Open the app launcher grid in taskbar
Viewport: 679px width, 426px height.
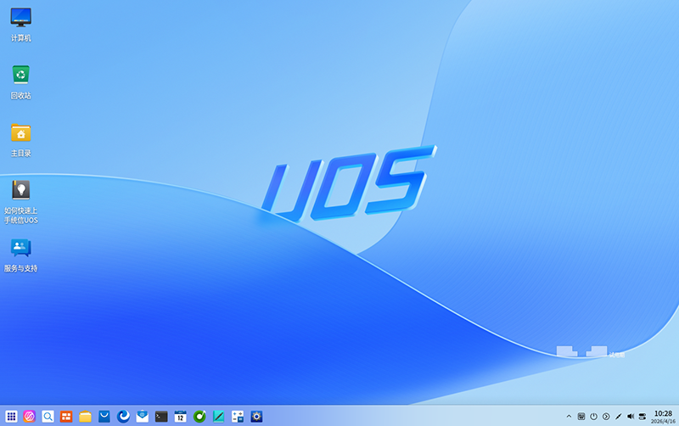point(11,417)
